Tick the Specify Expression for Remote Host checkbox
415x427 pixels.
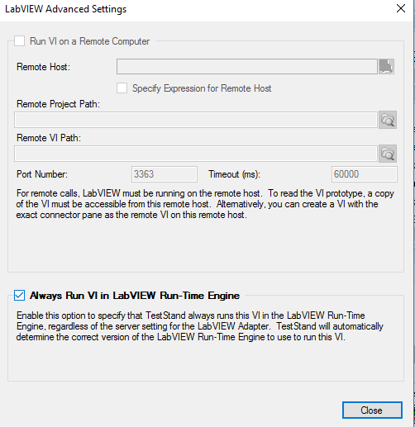pyautogui.click(x=122, y=88)
